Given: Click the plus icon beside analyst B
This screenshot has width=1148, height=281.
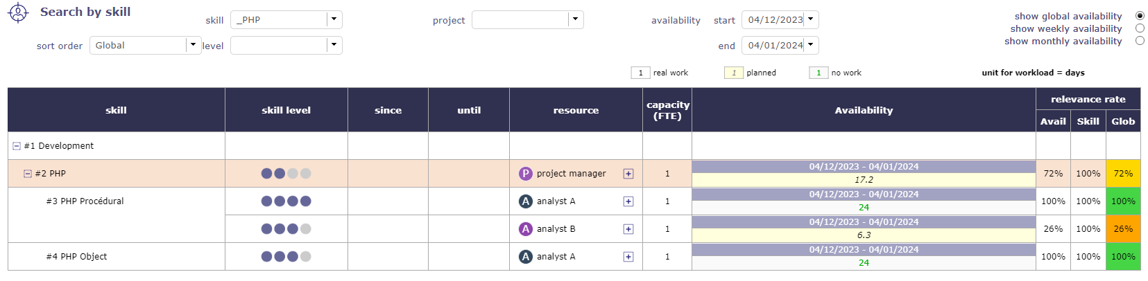Looking at the screenshot, I should pyautogui.click(x=628, y=229).
